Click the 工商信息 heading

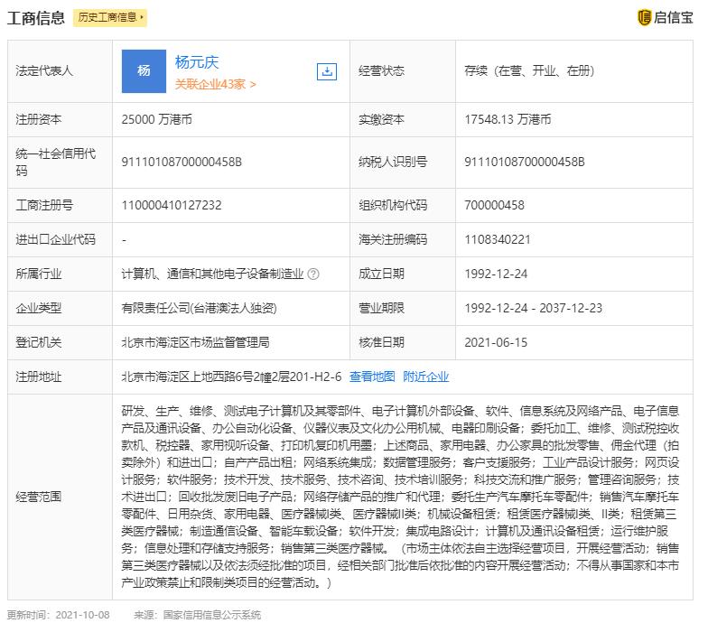point(36,18)
